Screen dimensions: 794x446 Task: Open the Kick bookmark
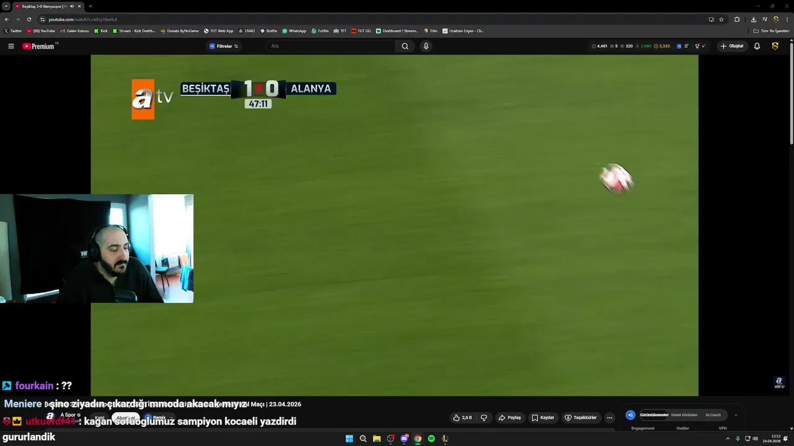tap(101, 30)
